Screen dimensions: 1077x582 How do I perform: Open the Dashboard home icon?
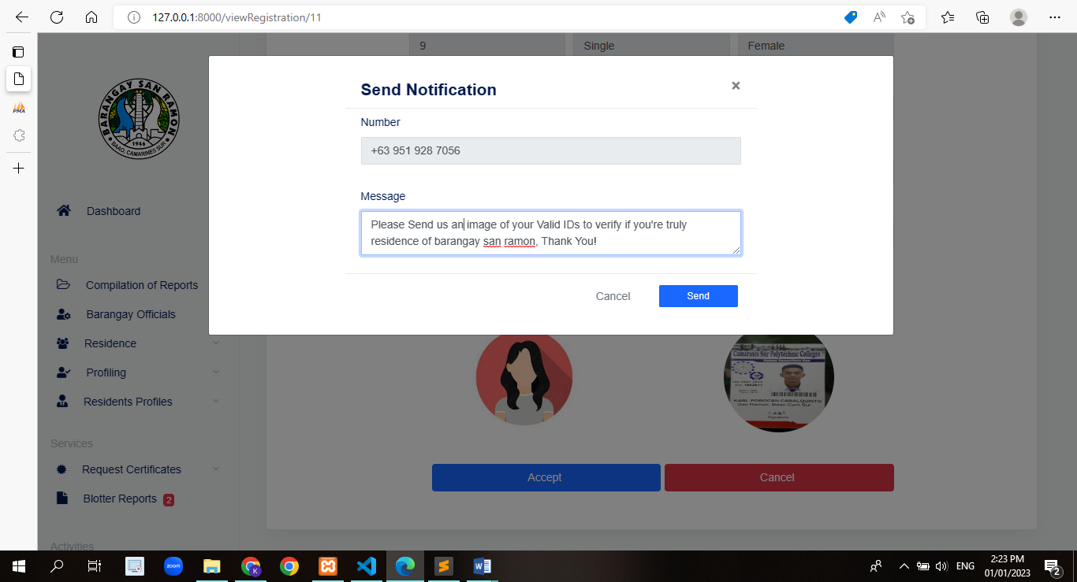coord(63,210)
